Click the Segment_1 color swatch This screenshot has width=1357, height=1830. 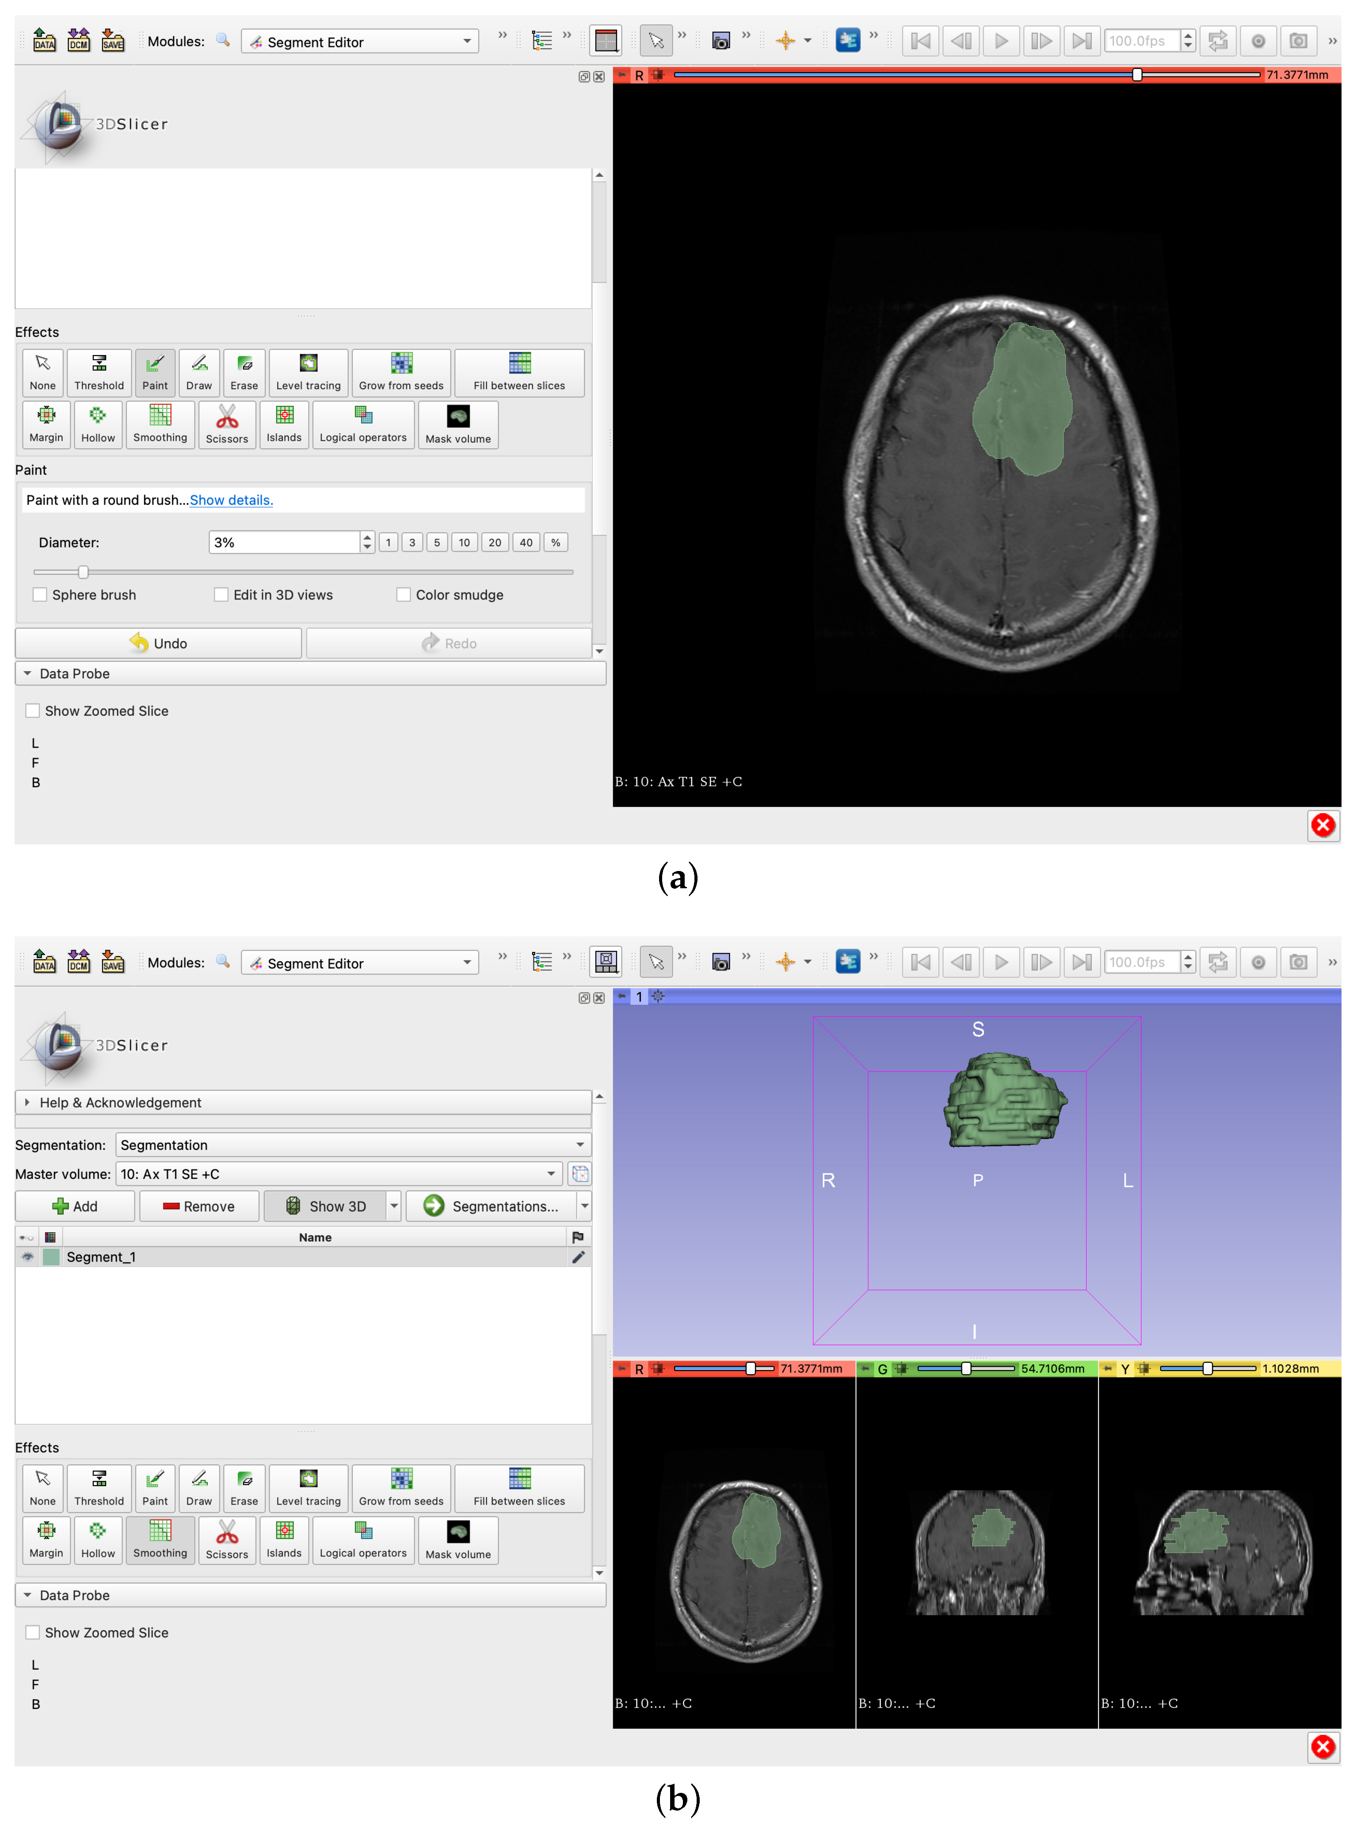click(51, 1257)
